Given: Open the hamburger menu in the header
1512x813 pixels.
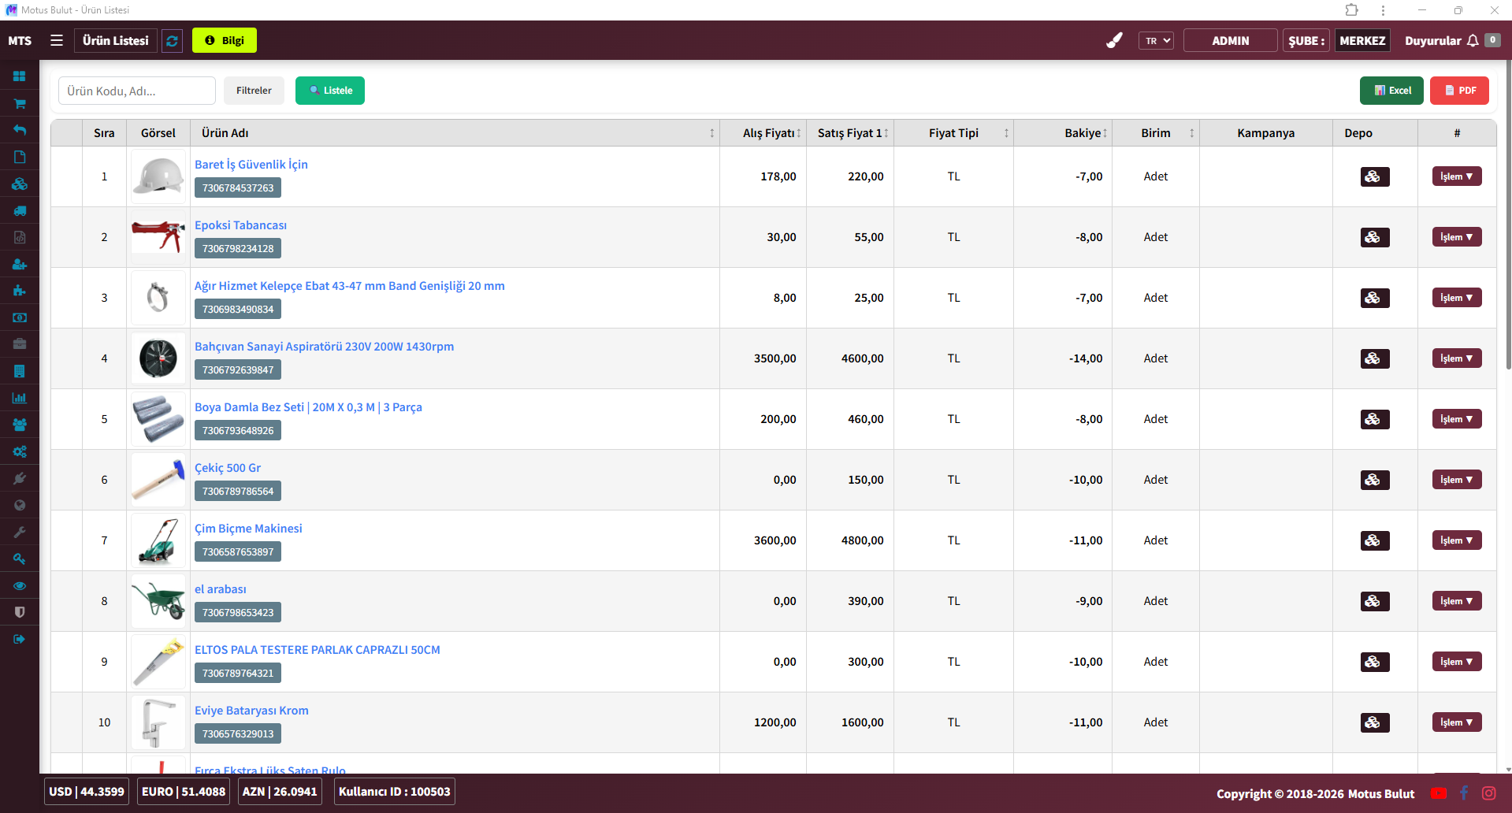Looking at the screenshot, I should pyautogui.click(x=57, y=40).
